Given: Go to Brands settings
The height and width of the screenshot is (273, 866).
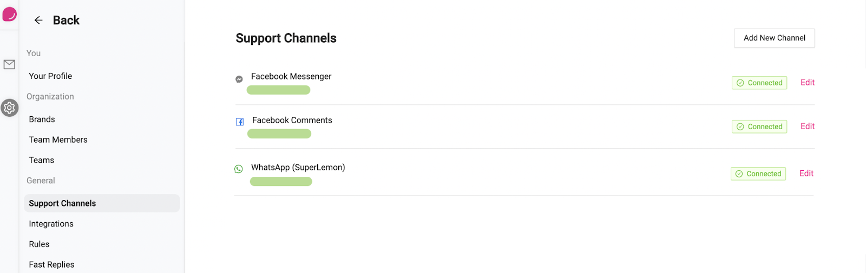Looking at the screenshot, I should pos(42,119).
